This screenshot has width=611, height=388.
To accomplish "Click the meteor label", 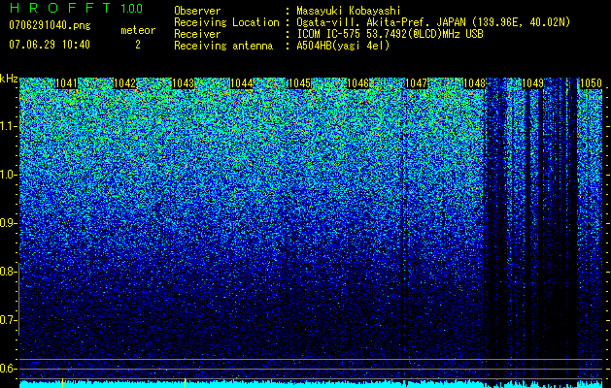I will 138,30.
